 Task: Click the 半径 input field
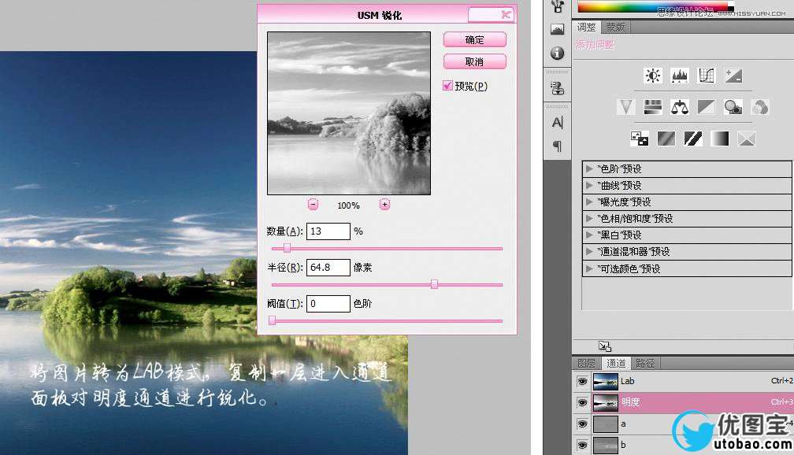[328, 267]
